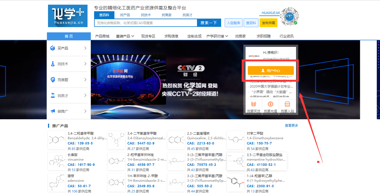Open 求购信息 in the navigation bar

[171, 36]
